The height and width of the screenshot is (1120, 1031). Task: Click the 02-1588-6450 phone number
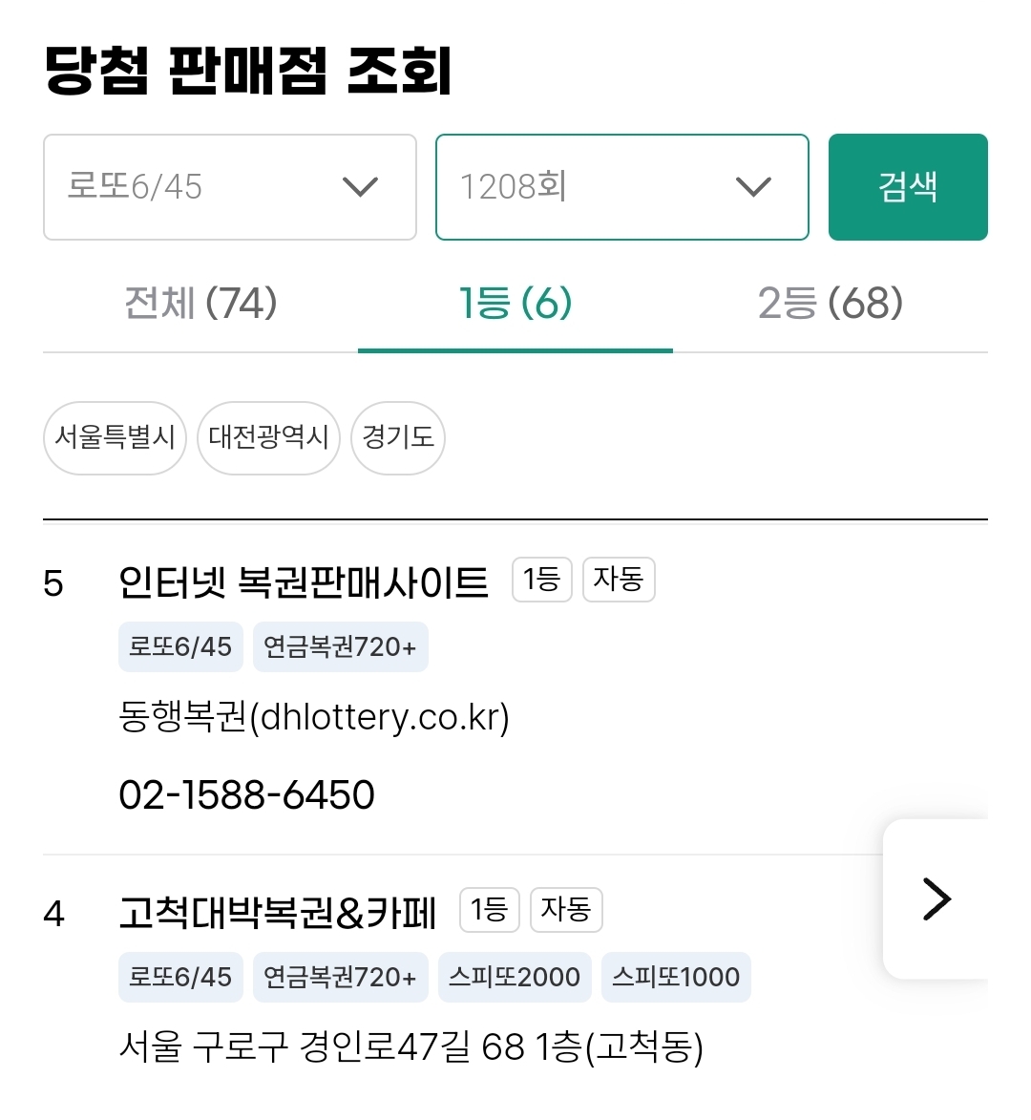[x=246, y=794]
